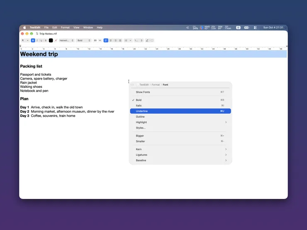Expand the Baseline submenu
This screenshot has height=230, width=307.
(x=180, y=160)
